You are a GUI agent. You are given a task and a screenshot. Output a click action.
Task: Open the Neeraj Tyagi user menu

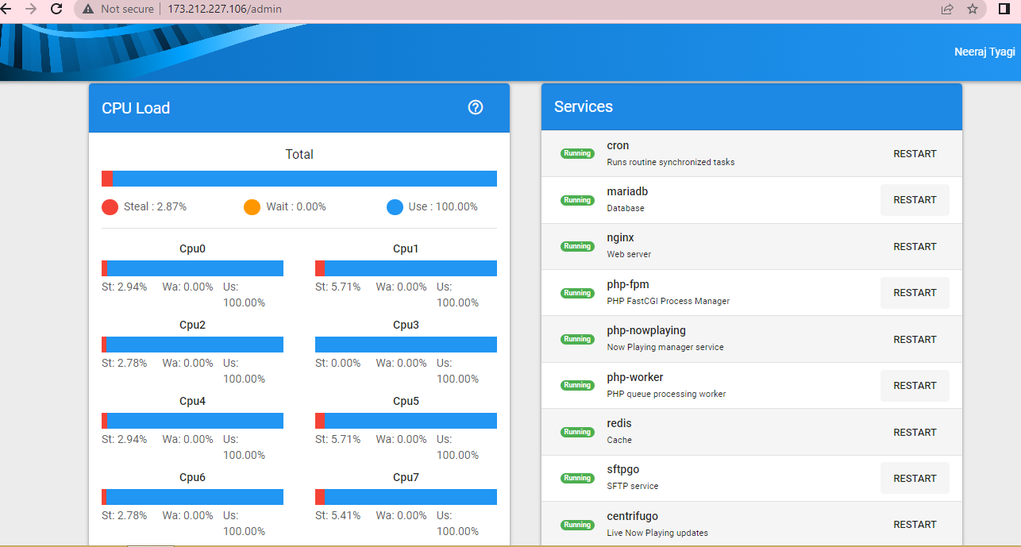(984, 51)
